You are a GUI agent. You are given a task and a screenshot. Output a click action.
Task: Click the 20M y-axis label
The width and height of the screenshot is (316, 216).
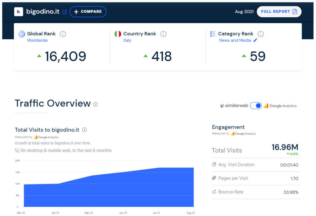click(x=18, y=161)
